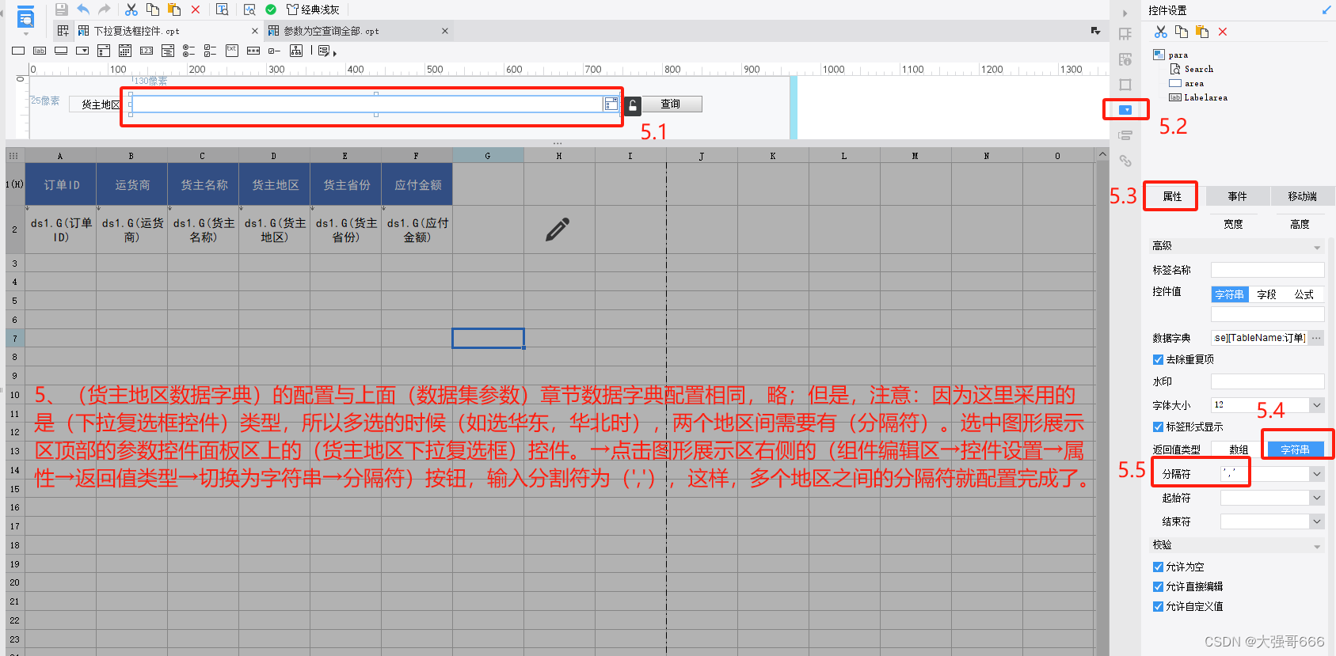
Task: Click the Paste icon in main toolbar
Action: pos(174,9)
